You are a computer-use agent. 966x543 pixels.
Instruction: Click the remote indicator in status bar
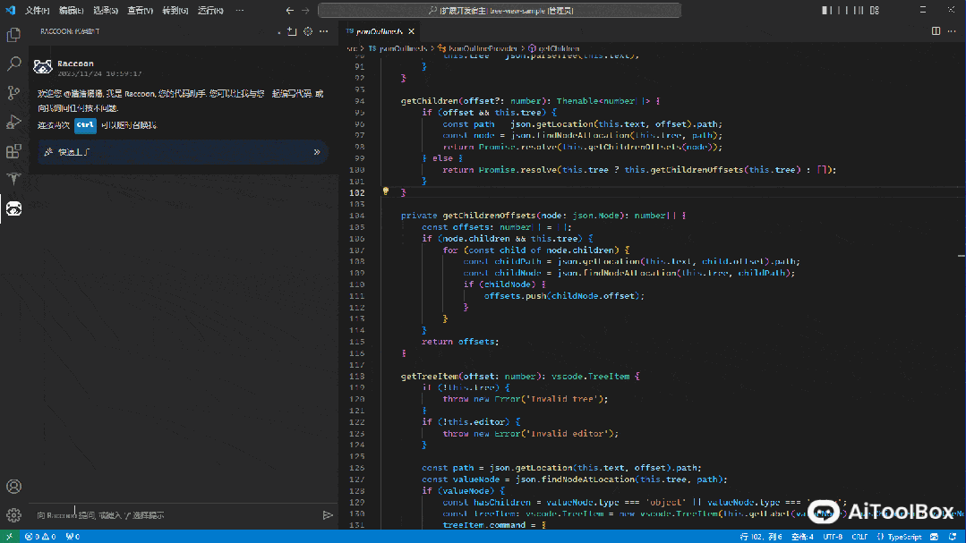9,537
